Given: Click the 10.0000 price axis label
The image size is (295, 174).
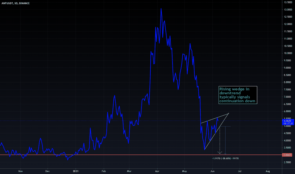Looking at the screenshot, I should tap(288, 53).
